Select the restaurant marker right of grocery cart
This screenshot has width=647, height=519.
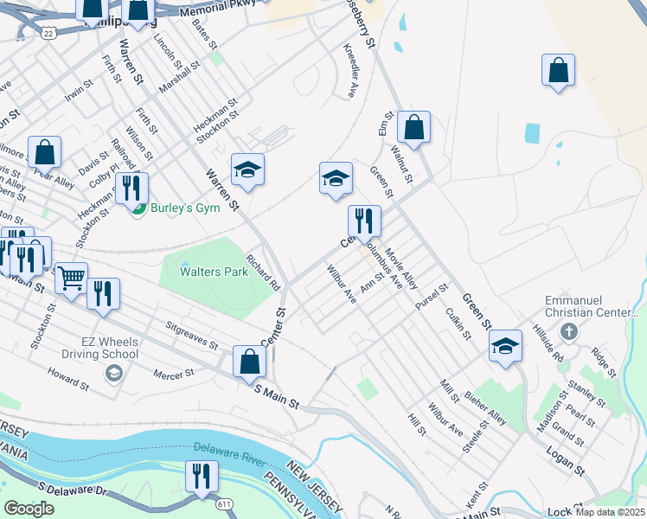[103, 295]
